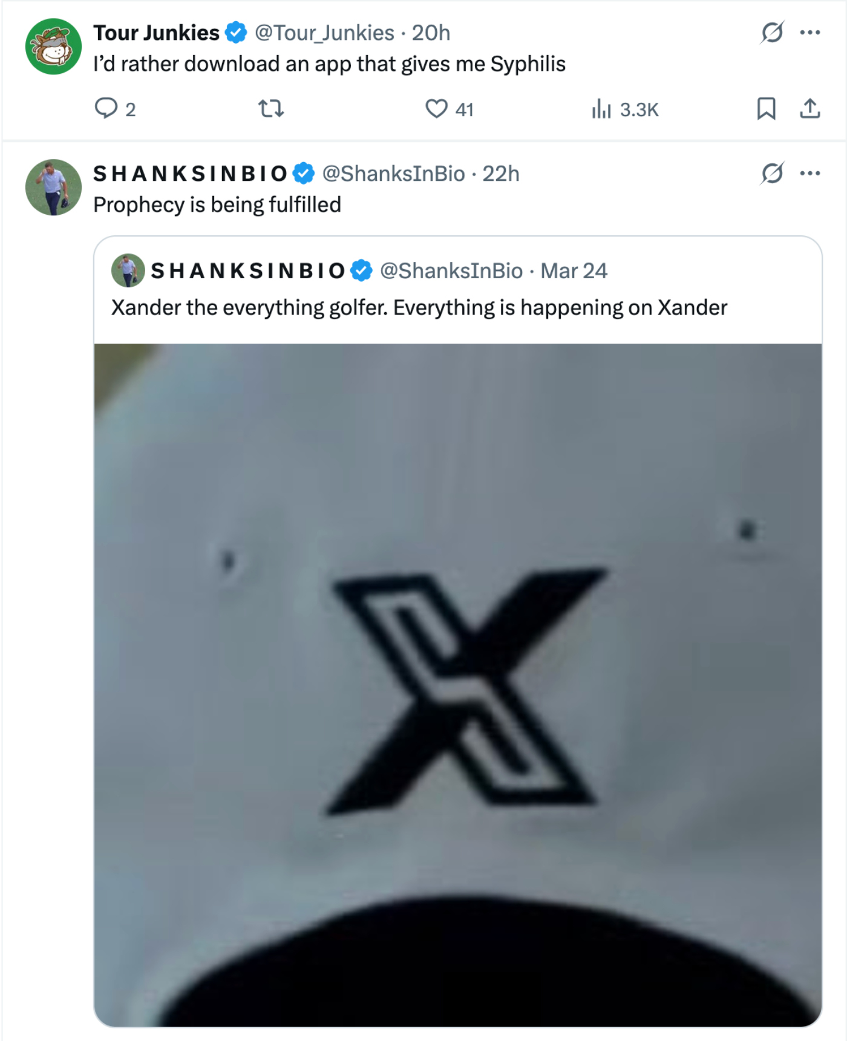Image resolution: width=847 pixels, height=1041 pixels.
Task: Like the Tour Junkies tweet
Action: coord(436,109)
